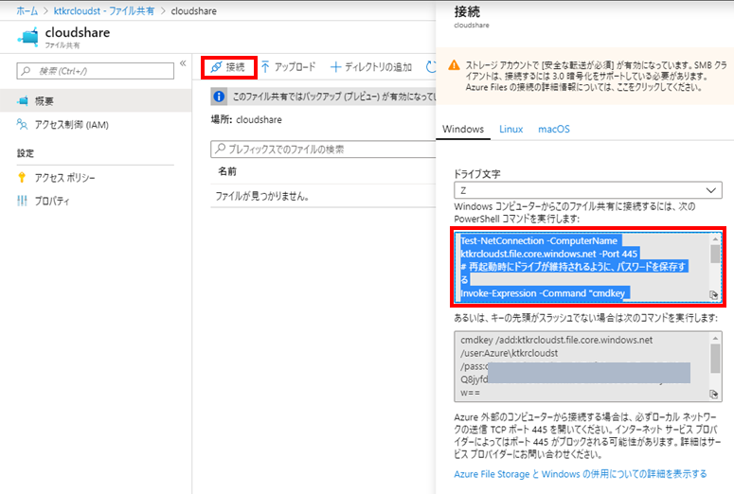Click the 接続 connect plug icon

216,67
